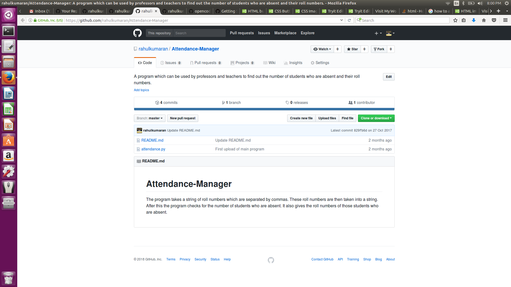Open a new tab with plus icon
The height and width of the screenshot is (287, 511).
pyautogui.click(x=498, y=11)
